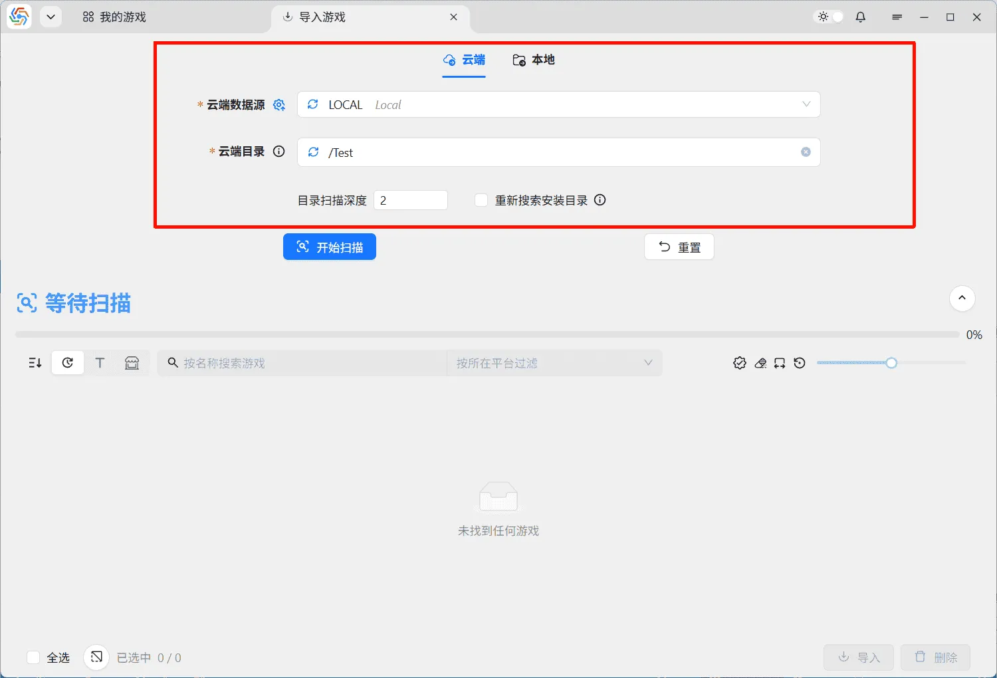Click the clock view toggle icon
Screen dimensions: 997x678
click(67, 362)
